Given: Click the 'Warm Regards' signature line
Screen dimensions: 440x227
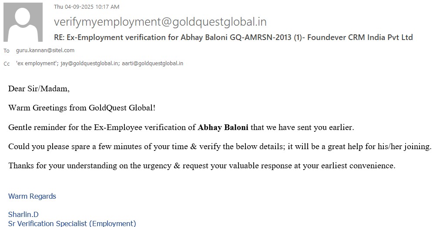Looking at the screenshot, I should (x=32, y=196).
